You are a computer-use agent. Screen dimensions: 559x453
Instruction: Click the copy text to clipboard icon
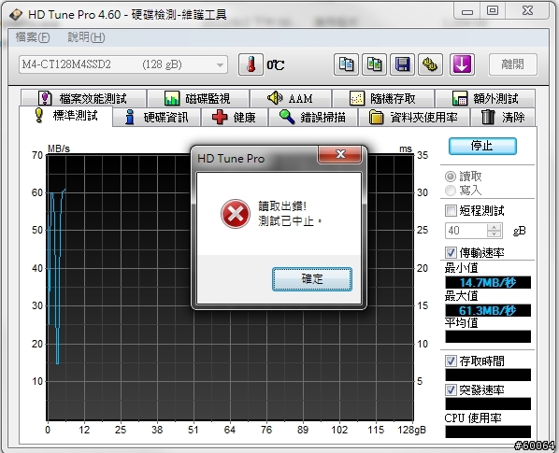point(346,64)
